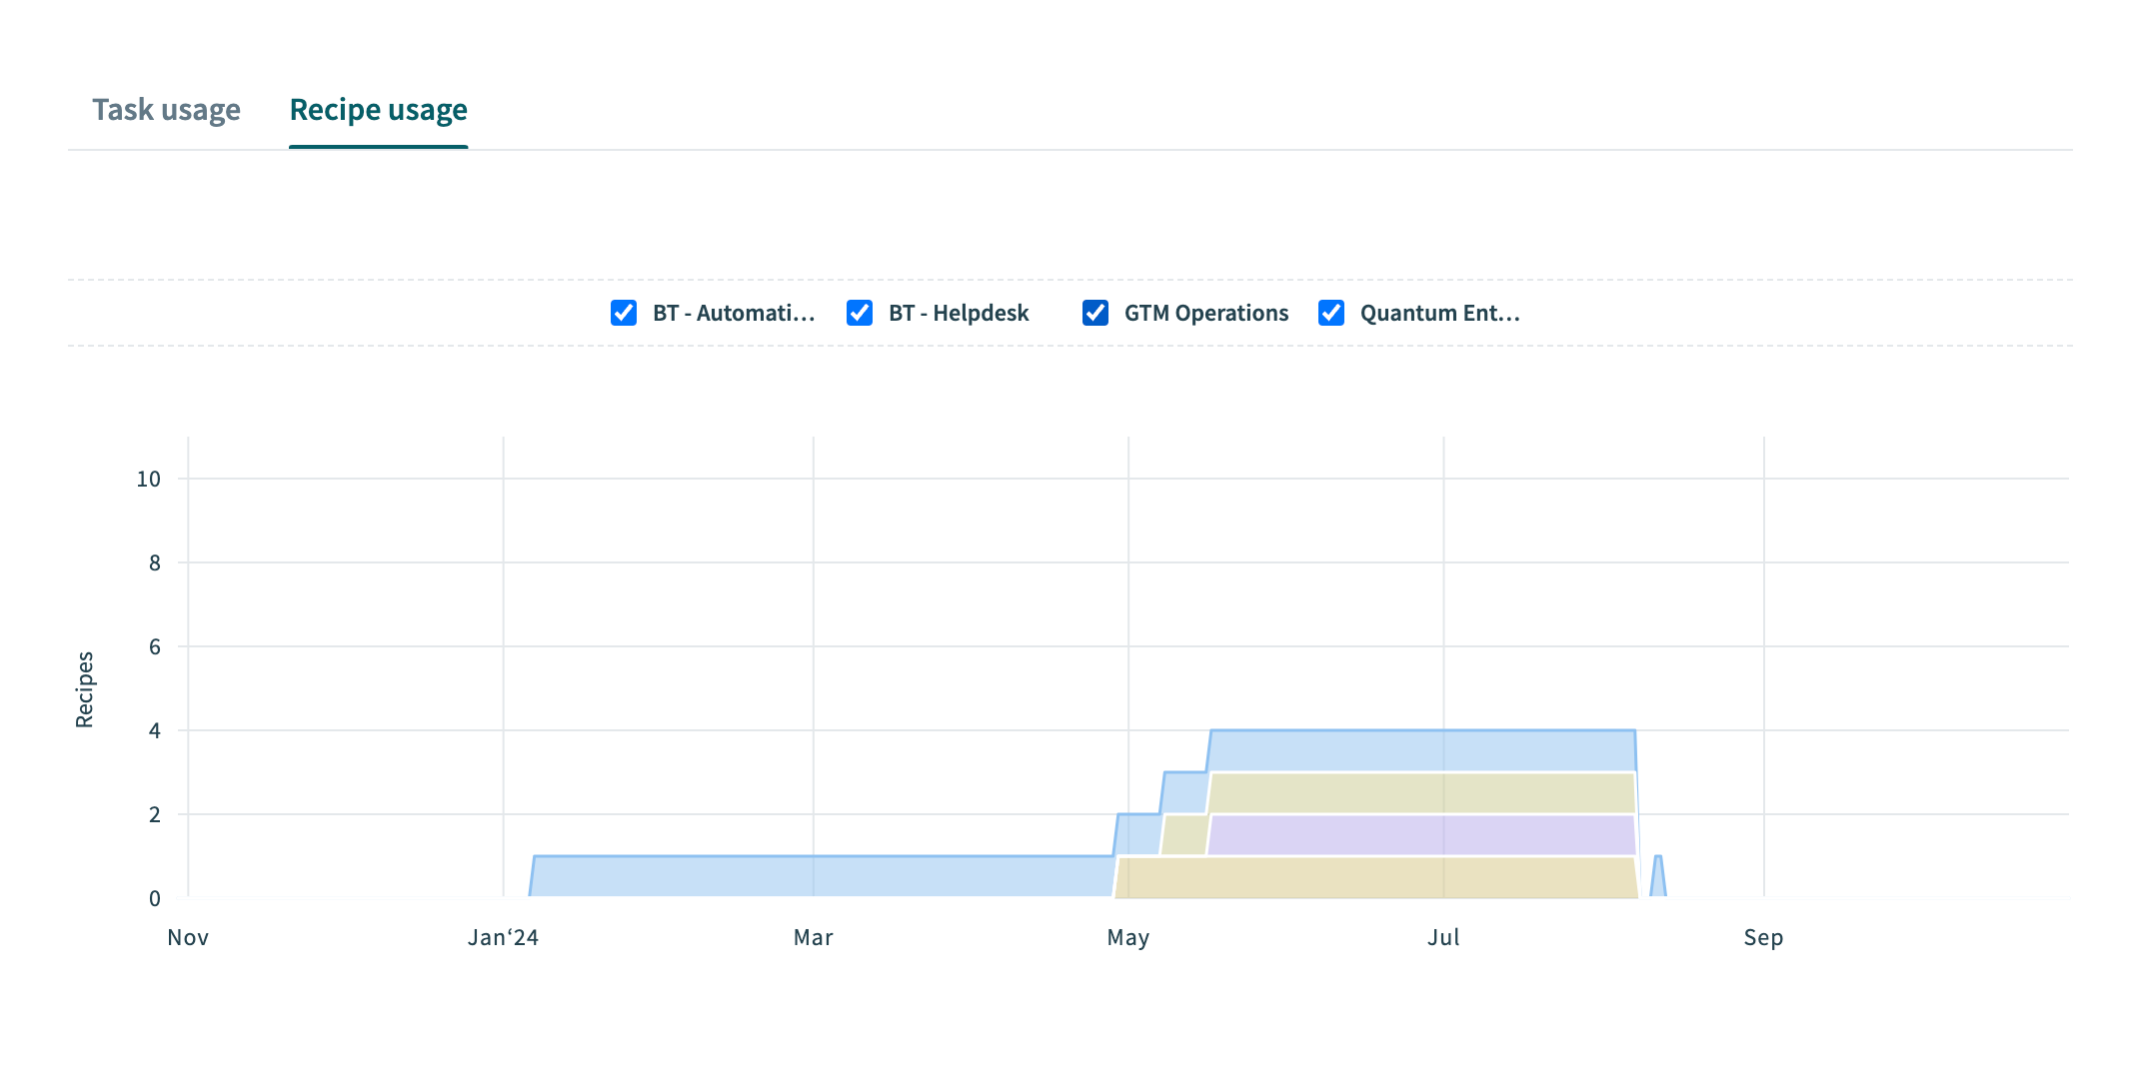Screen dimensions: 2144x1088
Task: Switch to the Task usage tab
Action: click(166, 110)
